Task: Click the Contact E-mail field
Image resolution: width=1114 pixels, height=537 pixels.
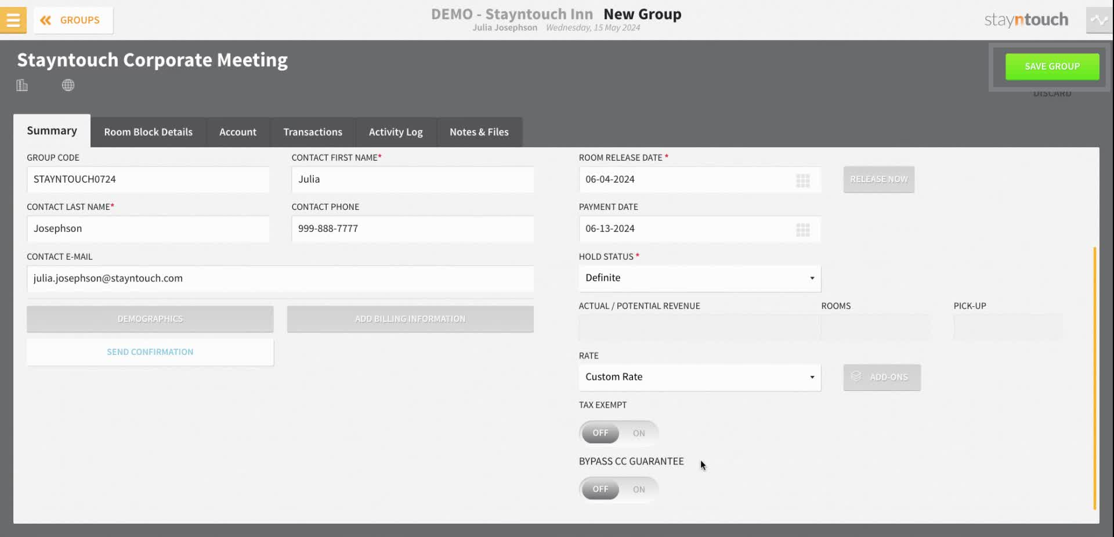Action: pos(280,278)
